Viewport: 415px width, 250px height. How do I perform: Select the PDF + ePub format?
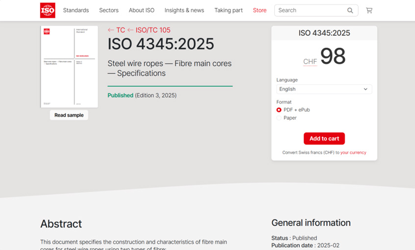click(279, 110)
